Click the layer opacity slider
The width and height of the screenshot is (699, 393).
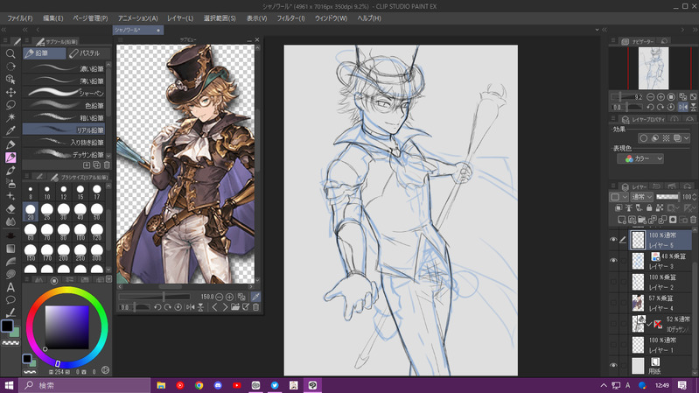click(x=668, y=197)
